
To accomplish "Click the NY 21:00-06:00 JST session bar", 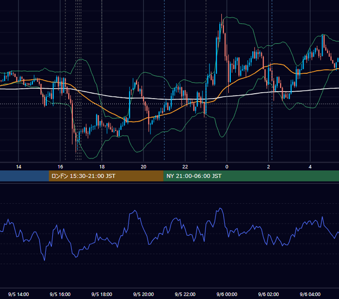I will [x=251, y=176].
